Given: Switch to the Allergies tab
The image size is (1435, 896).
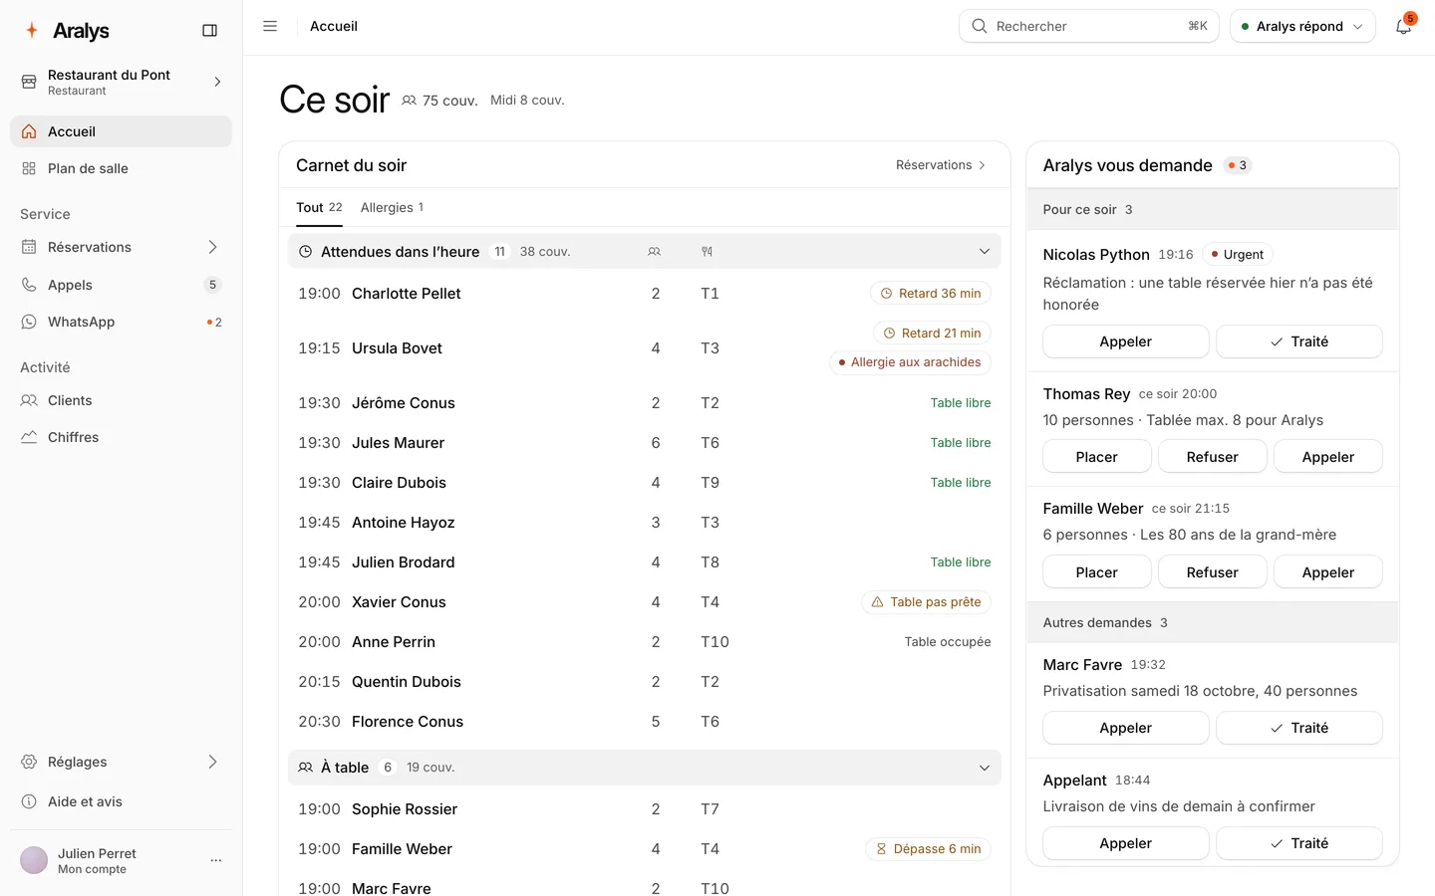Looking at the screenshot, I should tap(392, 207).
